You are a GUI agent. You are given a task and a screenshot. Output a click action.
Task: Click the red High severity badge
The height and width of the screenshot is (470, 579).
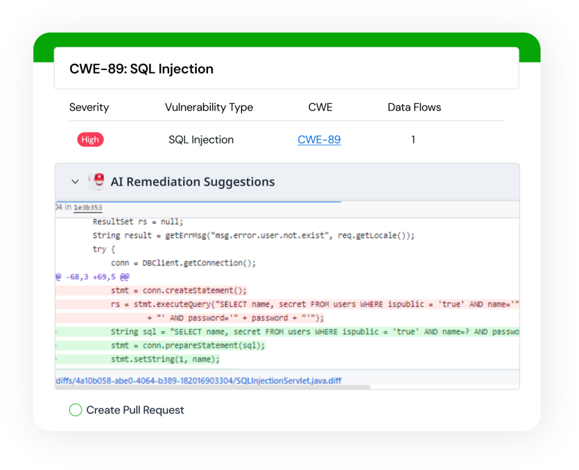point(90,140)
